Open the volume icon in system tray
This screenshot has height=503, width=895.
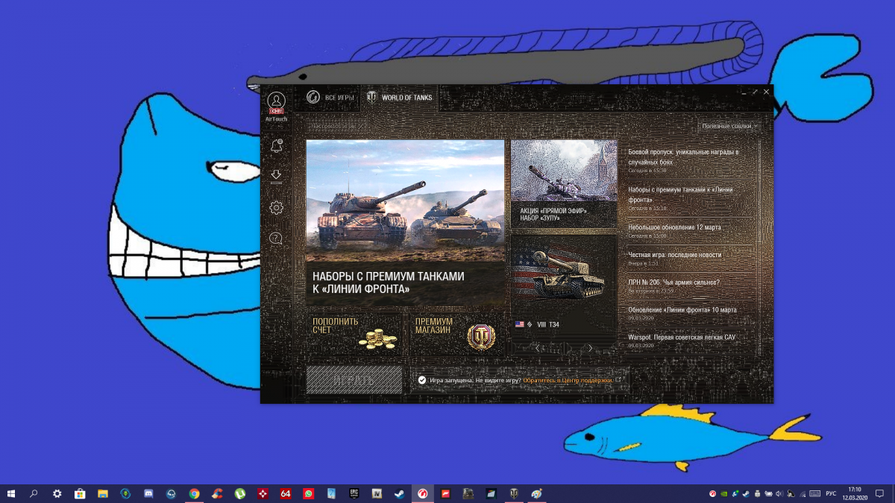coord(779,493)
